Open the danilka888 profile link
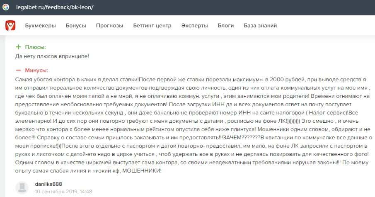The width and height of the screenshot is (375, 197). (x=48, y=184)
